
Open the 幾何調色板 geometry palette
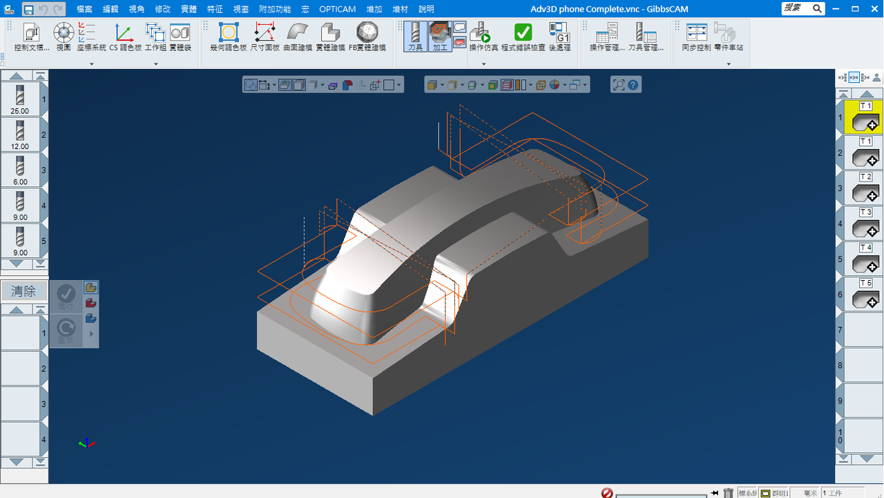(x=229, y=37)
